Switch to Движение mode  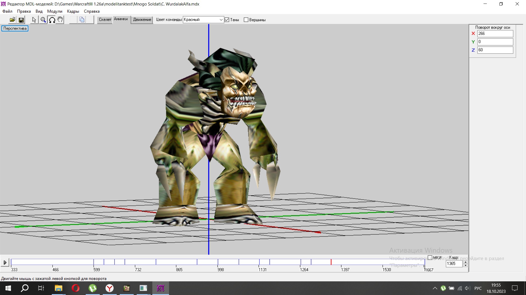[142, 20]
